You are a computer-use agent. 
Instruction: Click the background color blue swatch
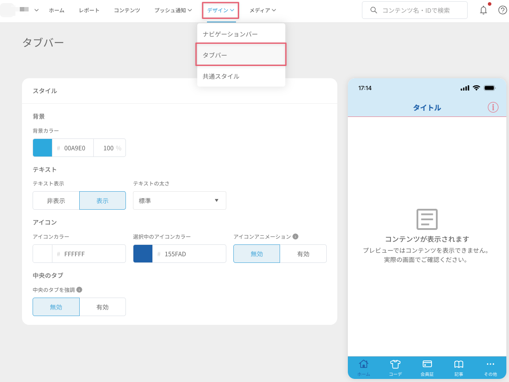click(43, 148)
